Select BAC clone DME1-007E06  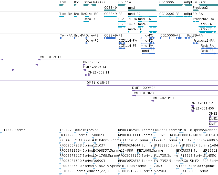click(x=150, y=65)
